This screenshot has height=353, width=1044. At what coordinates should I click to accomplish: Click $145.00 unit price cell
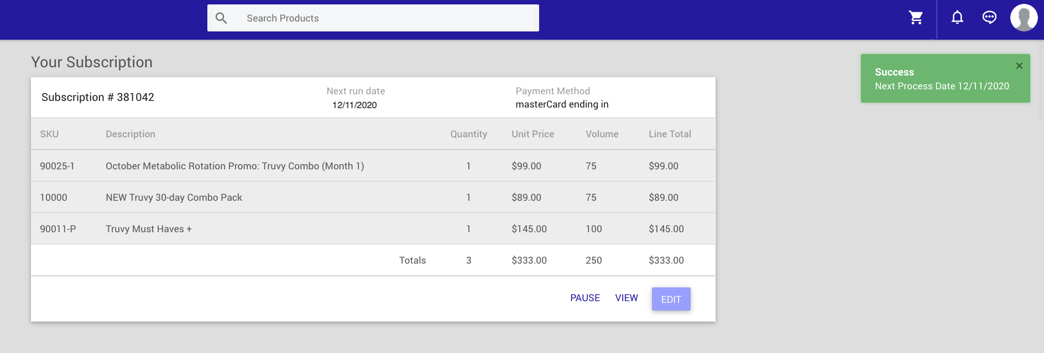(529, 229)
